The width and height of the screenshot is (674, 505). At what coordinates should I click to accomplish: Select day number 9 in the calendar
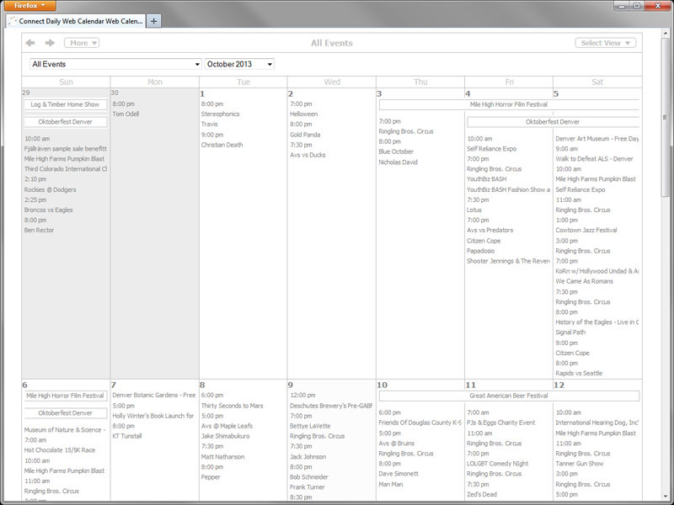291,385
